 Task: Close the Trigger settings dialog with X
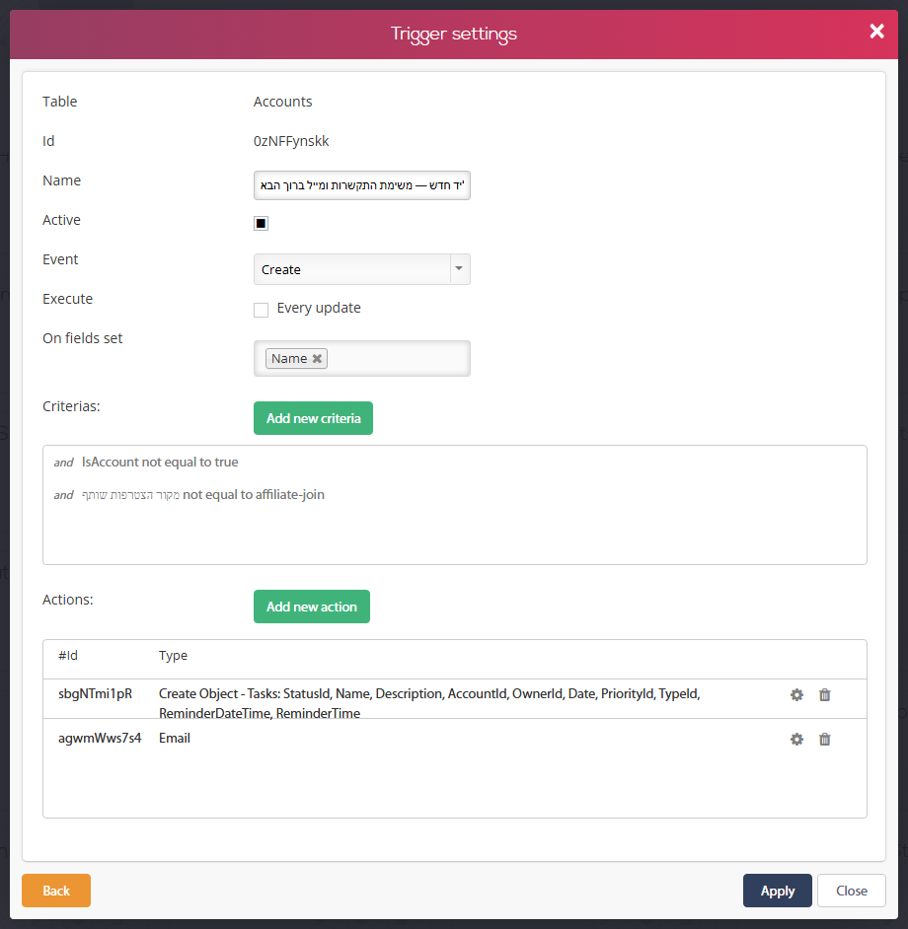[876, 32]
